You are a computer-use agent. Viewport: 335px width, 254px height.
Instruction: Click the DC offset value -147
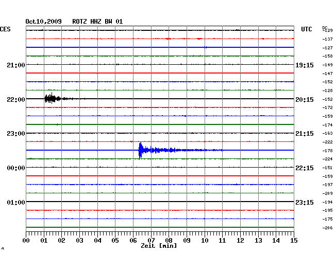[x=327, y=74]
